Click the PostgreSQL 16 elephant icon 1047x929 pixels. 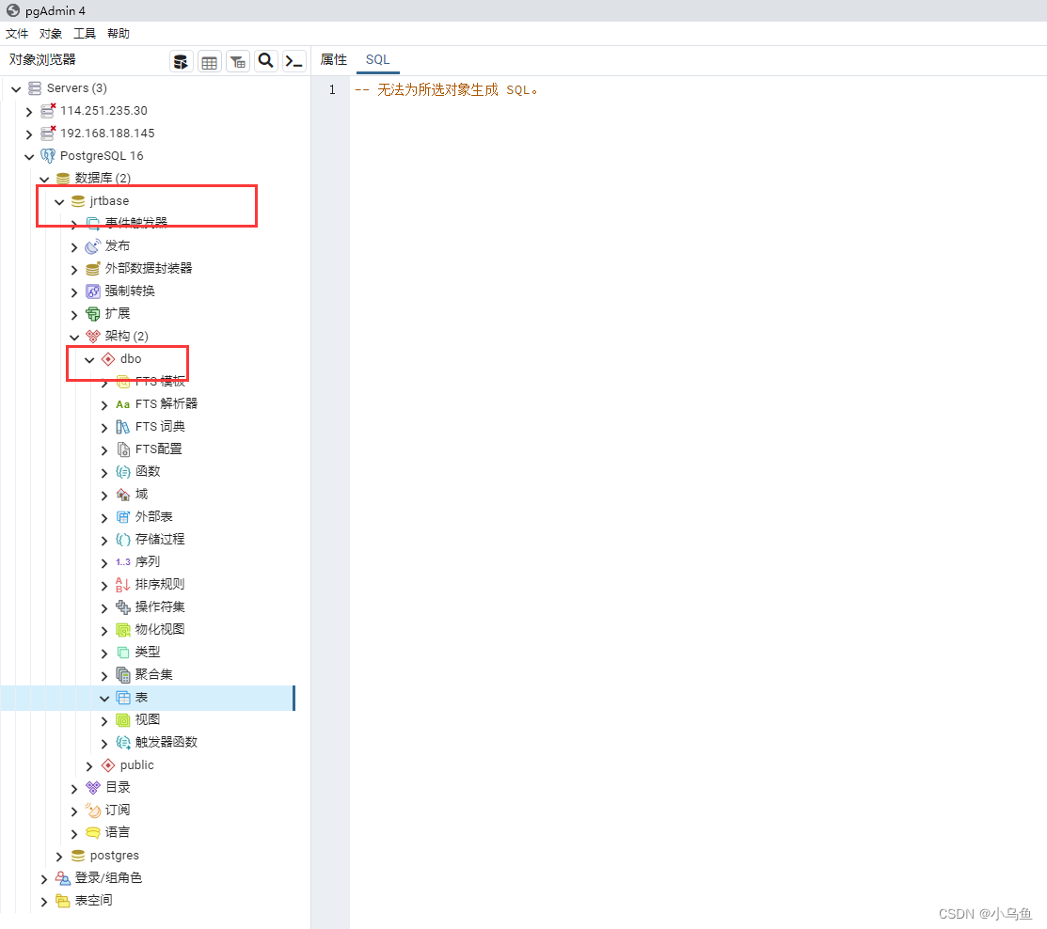[48, 155]
